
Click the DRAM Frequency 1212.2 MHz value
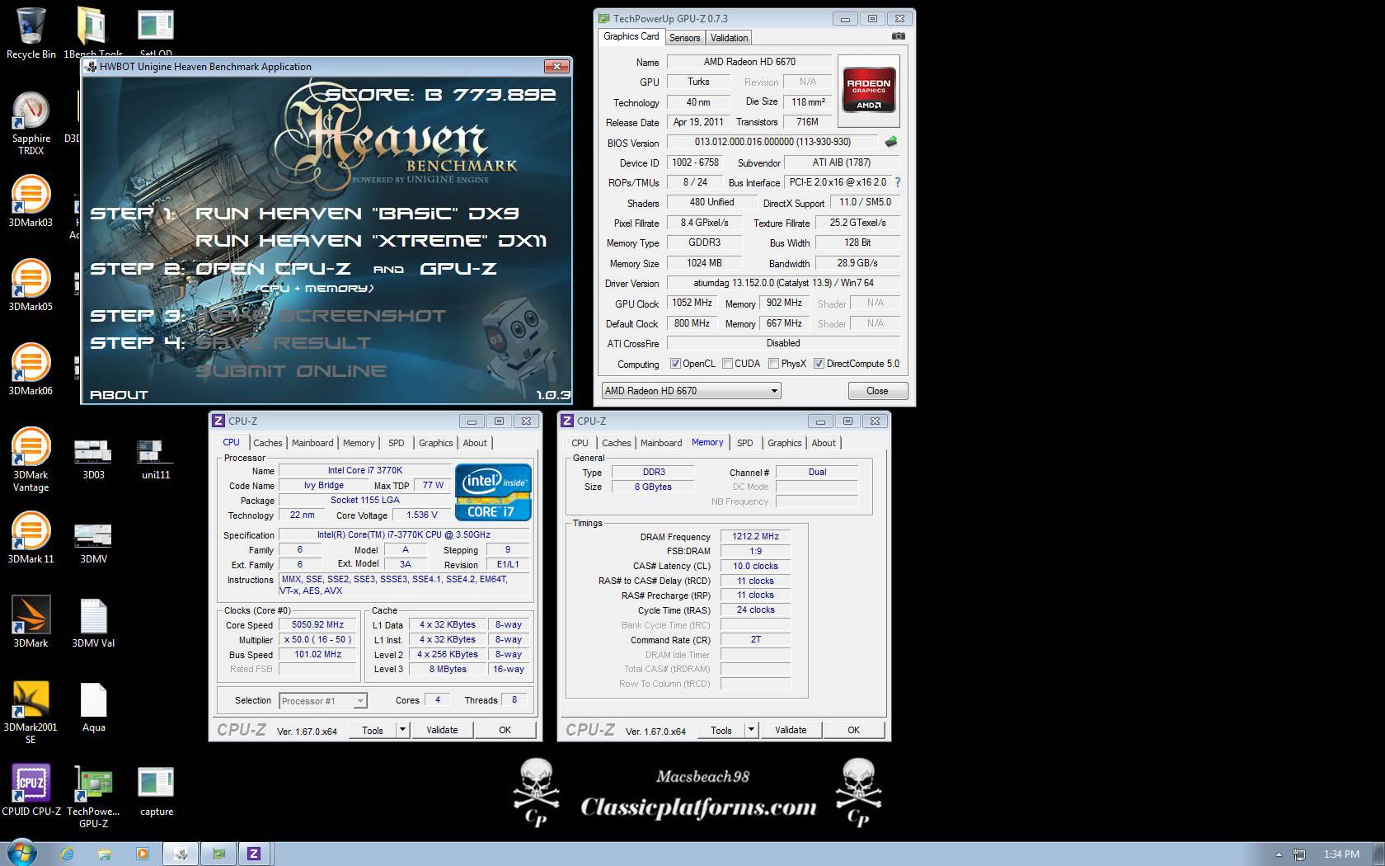coord(755,537)
